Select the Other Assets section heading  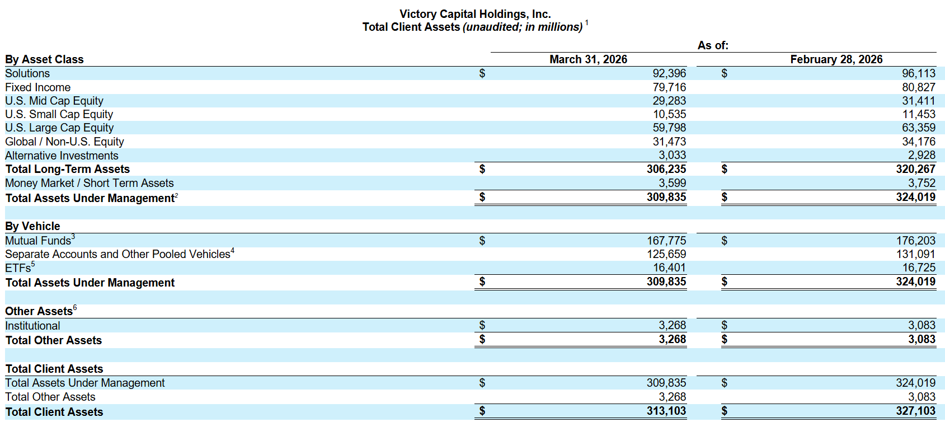(x=39, y=311)
